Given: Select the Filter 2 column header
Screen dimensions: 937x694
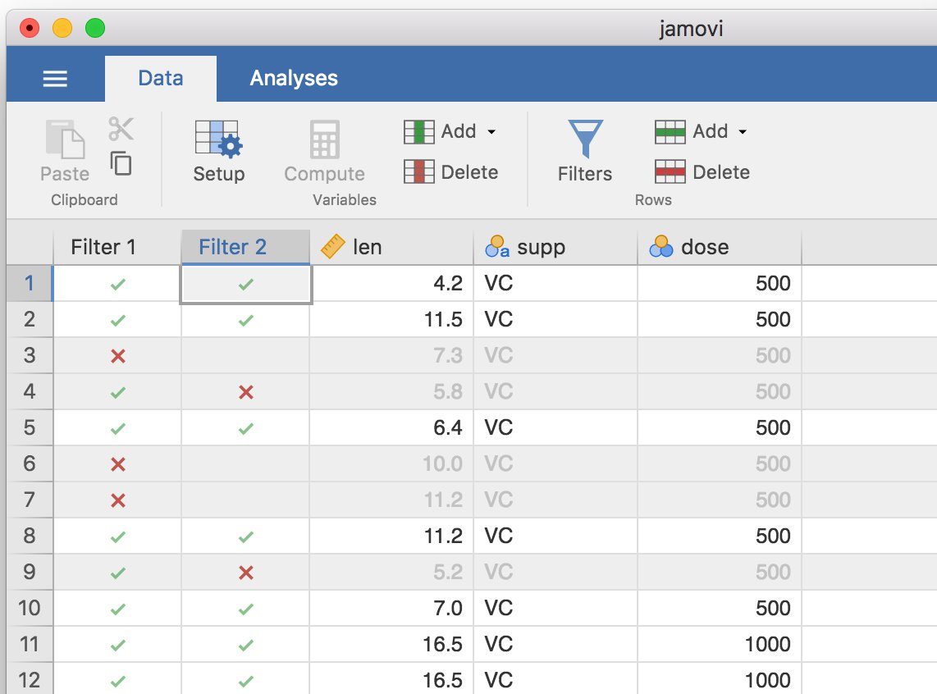Looking at the screenshot, I should 245,247.
